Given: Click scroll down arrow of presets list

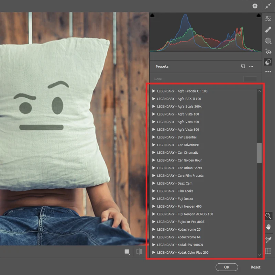Looking at the screenshot, I should (x=259, y=255).
